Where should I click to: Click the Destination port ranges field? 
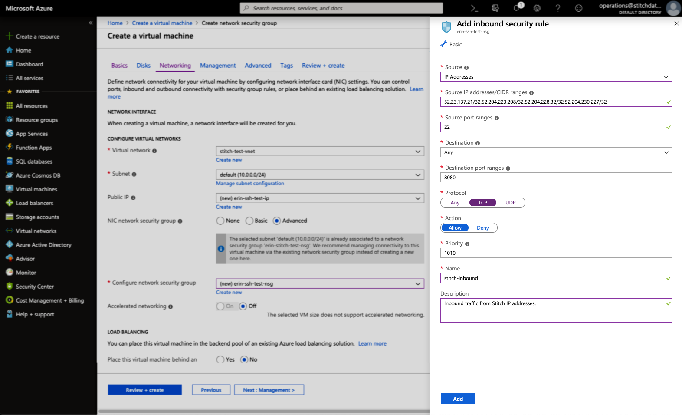pyautogui.click(x=556, y=178)
